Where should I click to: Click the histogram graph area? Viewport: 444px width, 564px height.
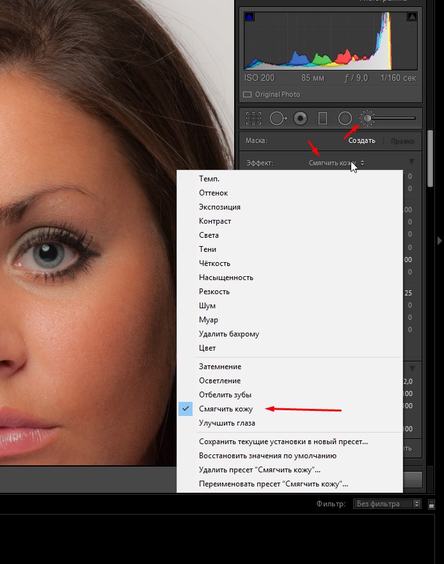click(330, 40)
